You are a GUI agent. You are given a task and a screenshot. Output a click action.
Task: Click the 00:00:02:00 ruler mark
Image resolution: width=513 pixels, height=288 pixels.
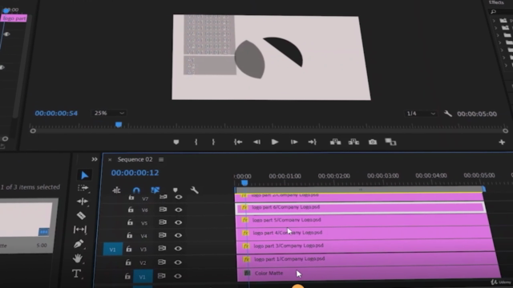(333, 176)
